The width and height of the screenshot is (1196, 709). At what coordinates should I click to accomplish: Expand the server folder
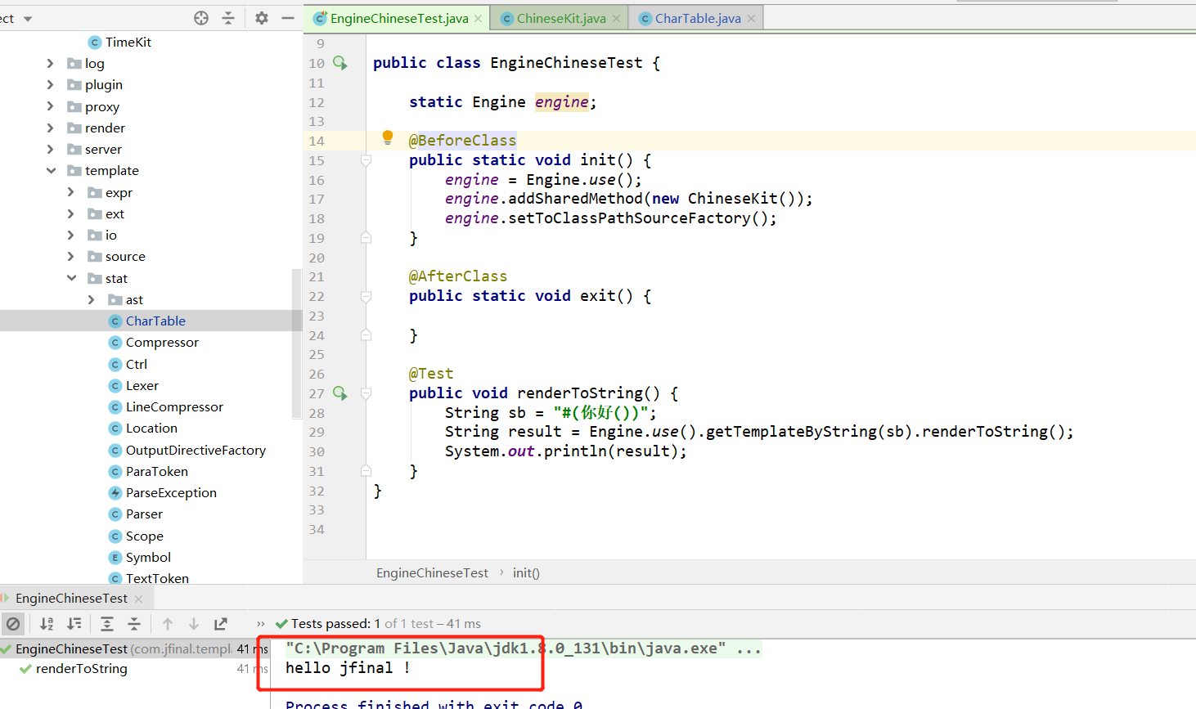pos(51,149)
